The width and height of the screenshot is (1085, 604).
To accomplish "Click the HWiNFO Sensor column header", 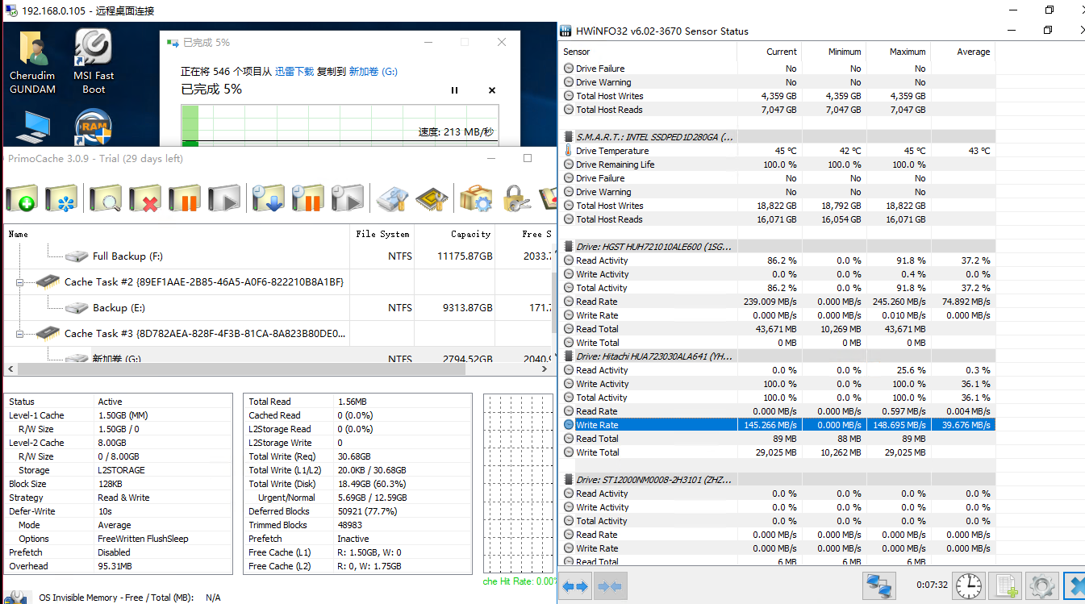I will [x=649, y=52].
